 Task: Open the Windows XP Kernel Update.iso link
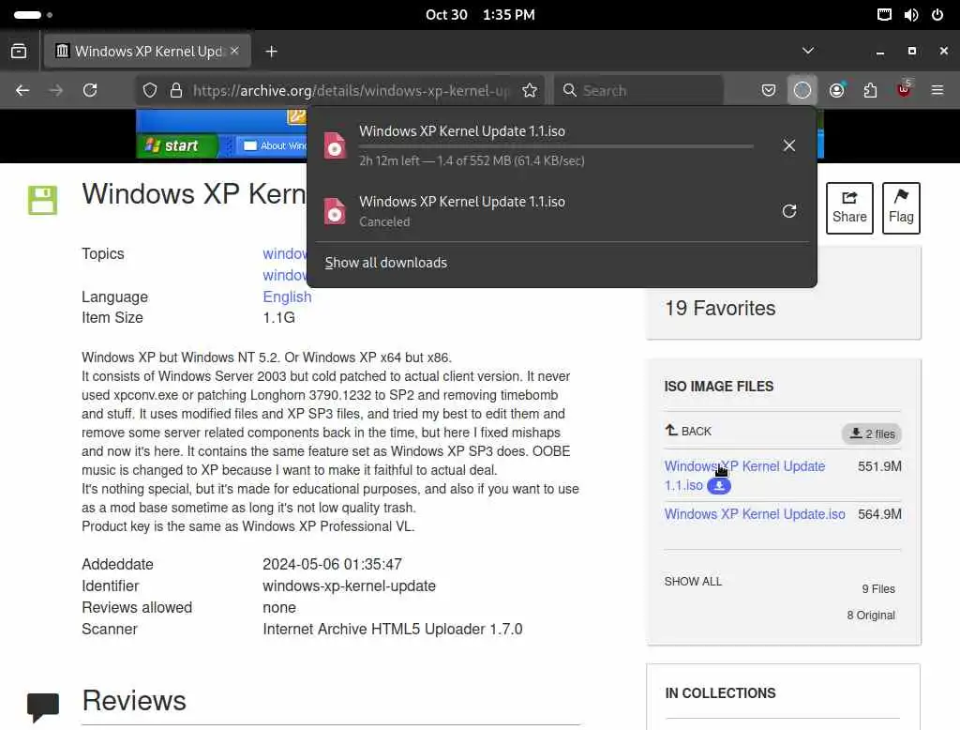pyautogui.click(x=755, y=513)
